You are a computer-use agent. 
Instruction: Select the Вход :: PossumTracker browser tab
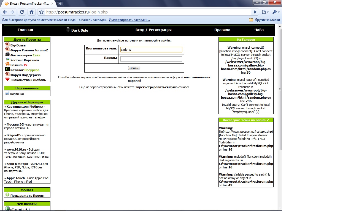[x=29, y=4]
